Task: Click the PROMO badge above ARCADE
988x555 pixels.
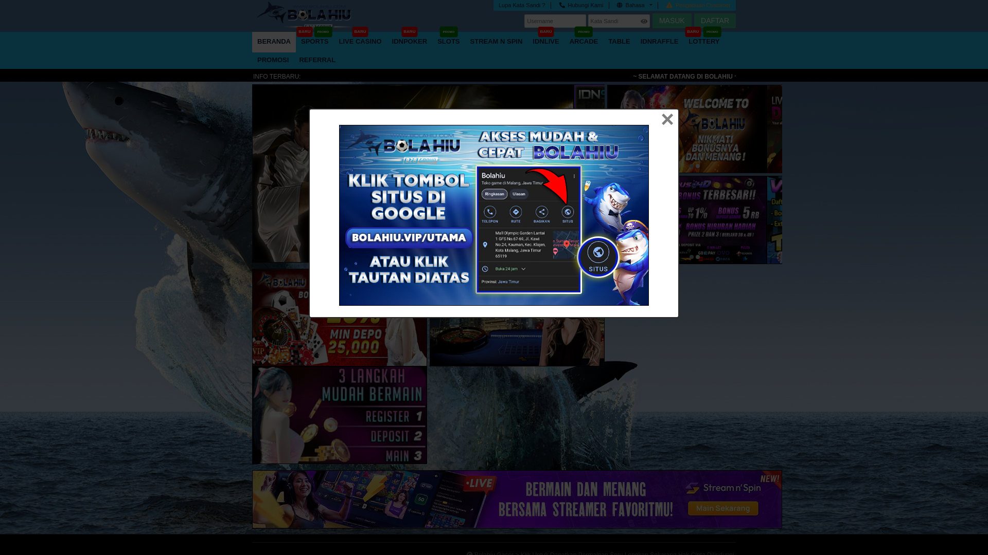Action: (584, 31)
